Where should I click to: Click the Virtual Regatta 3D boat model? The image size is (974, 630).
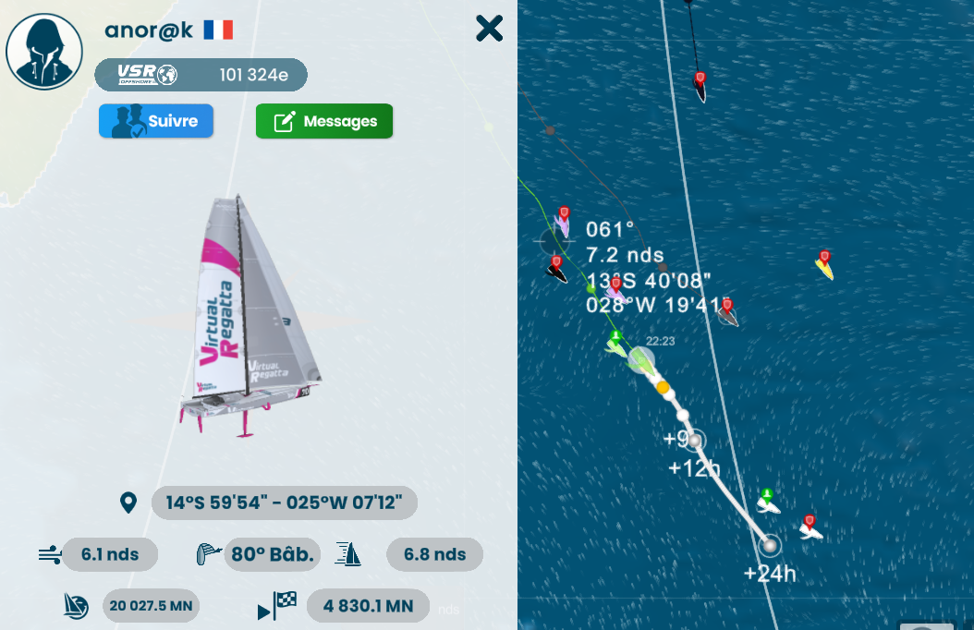[249, 317]
